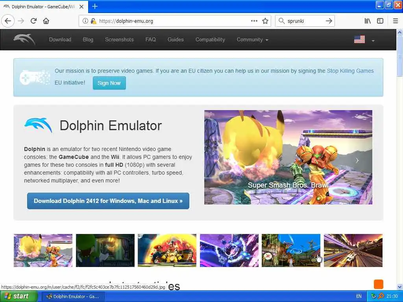The image size is (403, 302).
Task: Toggle the sidebar view icon
Action: coord(380,21)
